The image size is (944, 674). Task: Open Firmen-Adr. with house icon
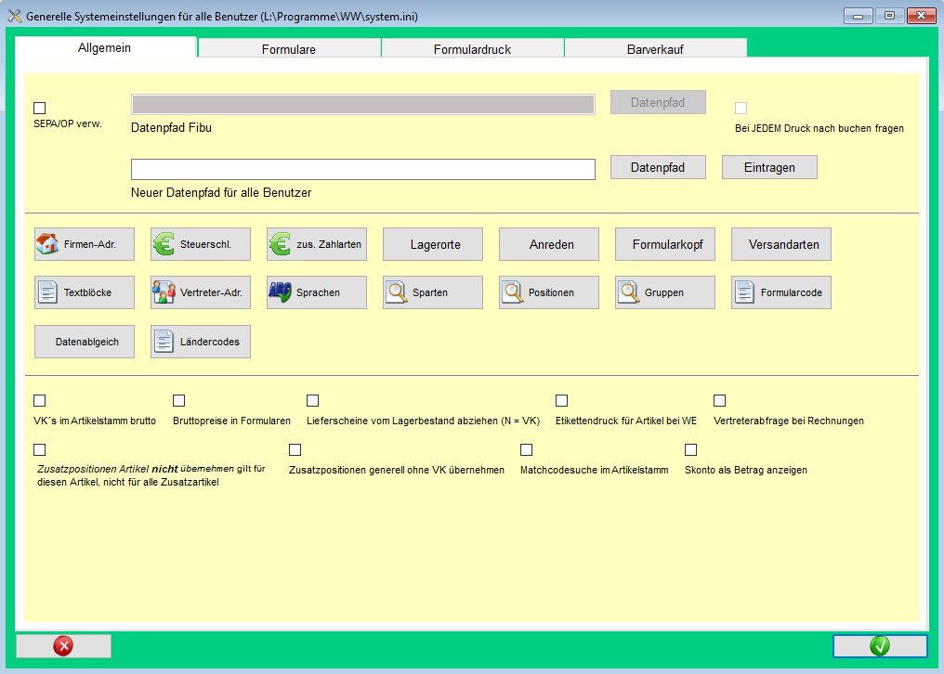click(x=85, y=244)
